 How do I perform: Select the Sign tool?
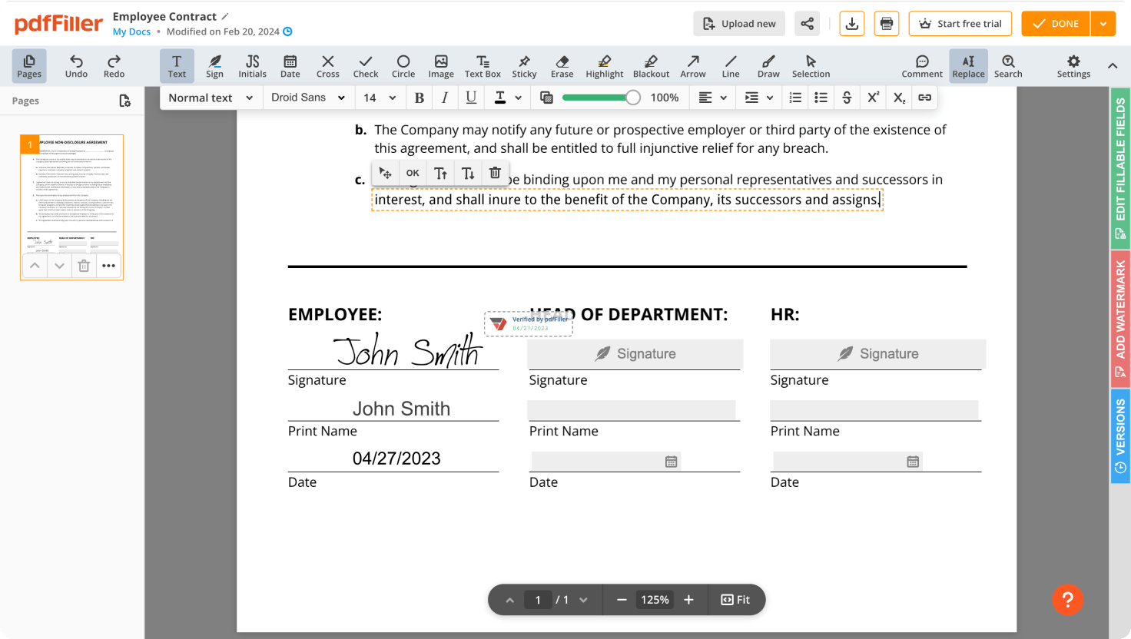coord(214,65)
